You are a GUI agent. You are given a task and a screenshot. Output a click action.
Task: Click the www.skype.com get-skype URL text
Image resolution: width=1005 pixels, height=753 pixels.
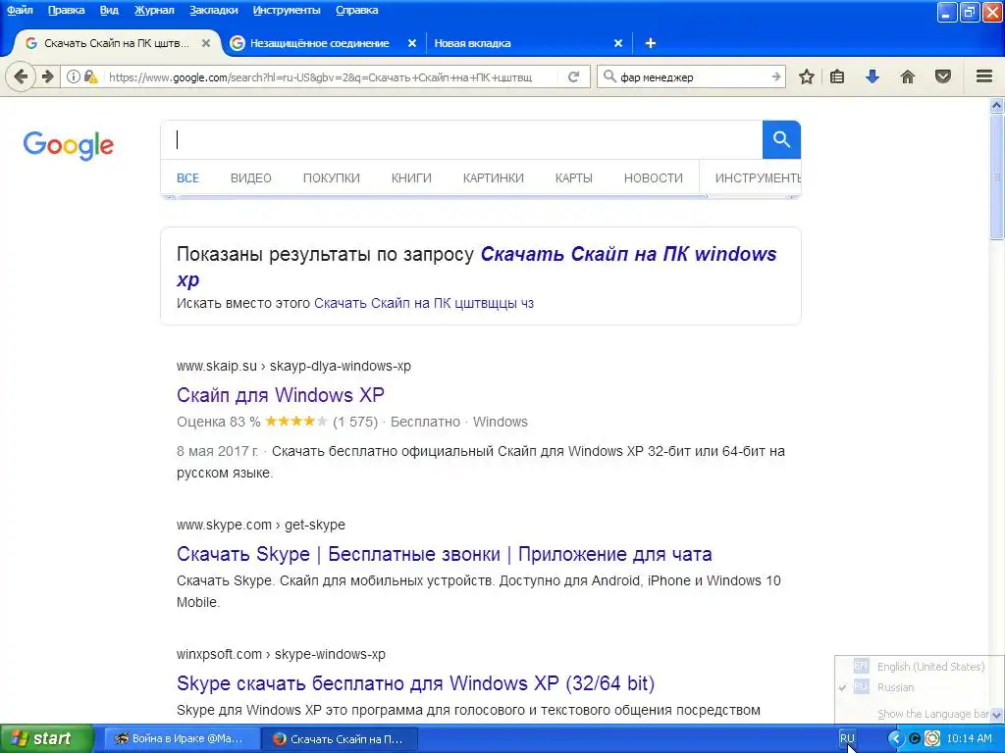[261, 525]
